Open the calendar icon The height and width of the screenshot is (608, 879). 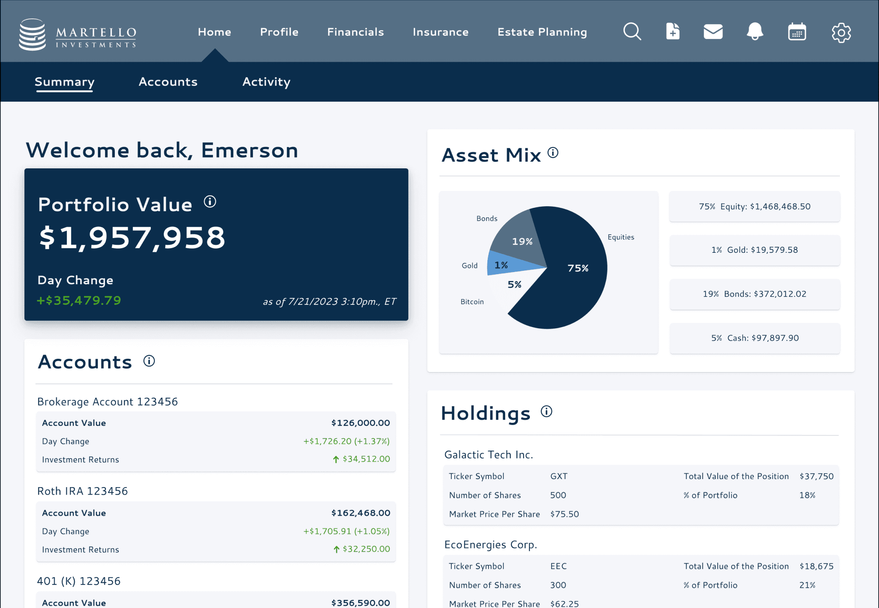[797, 31]
